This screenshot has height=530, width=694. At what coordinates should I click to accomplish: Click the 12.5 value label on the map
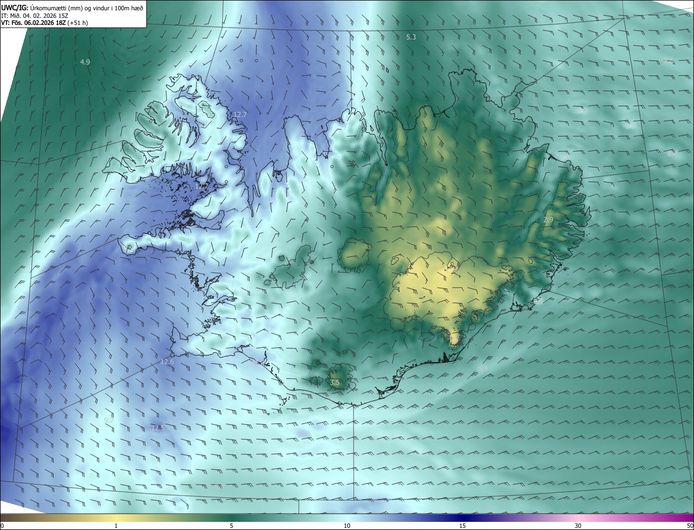click(x=158, y=428)
